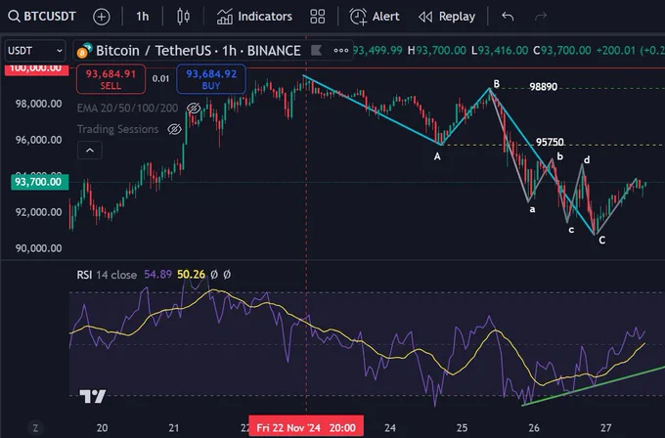Click the RSI moving average value 50.26
The width and height of the screenshot is (665, 438).
pos(191,275)
